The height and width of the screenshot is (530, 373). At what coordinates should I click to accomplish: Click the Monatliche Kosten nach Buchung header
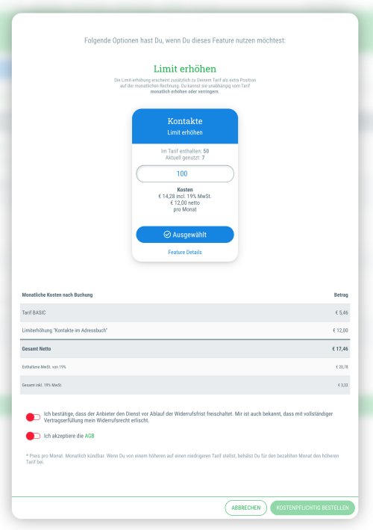(x=57, y=295)
